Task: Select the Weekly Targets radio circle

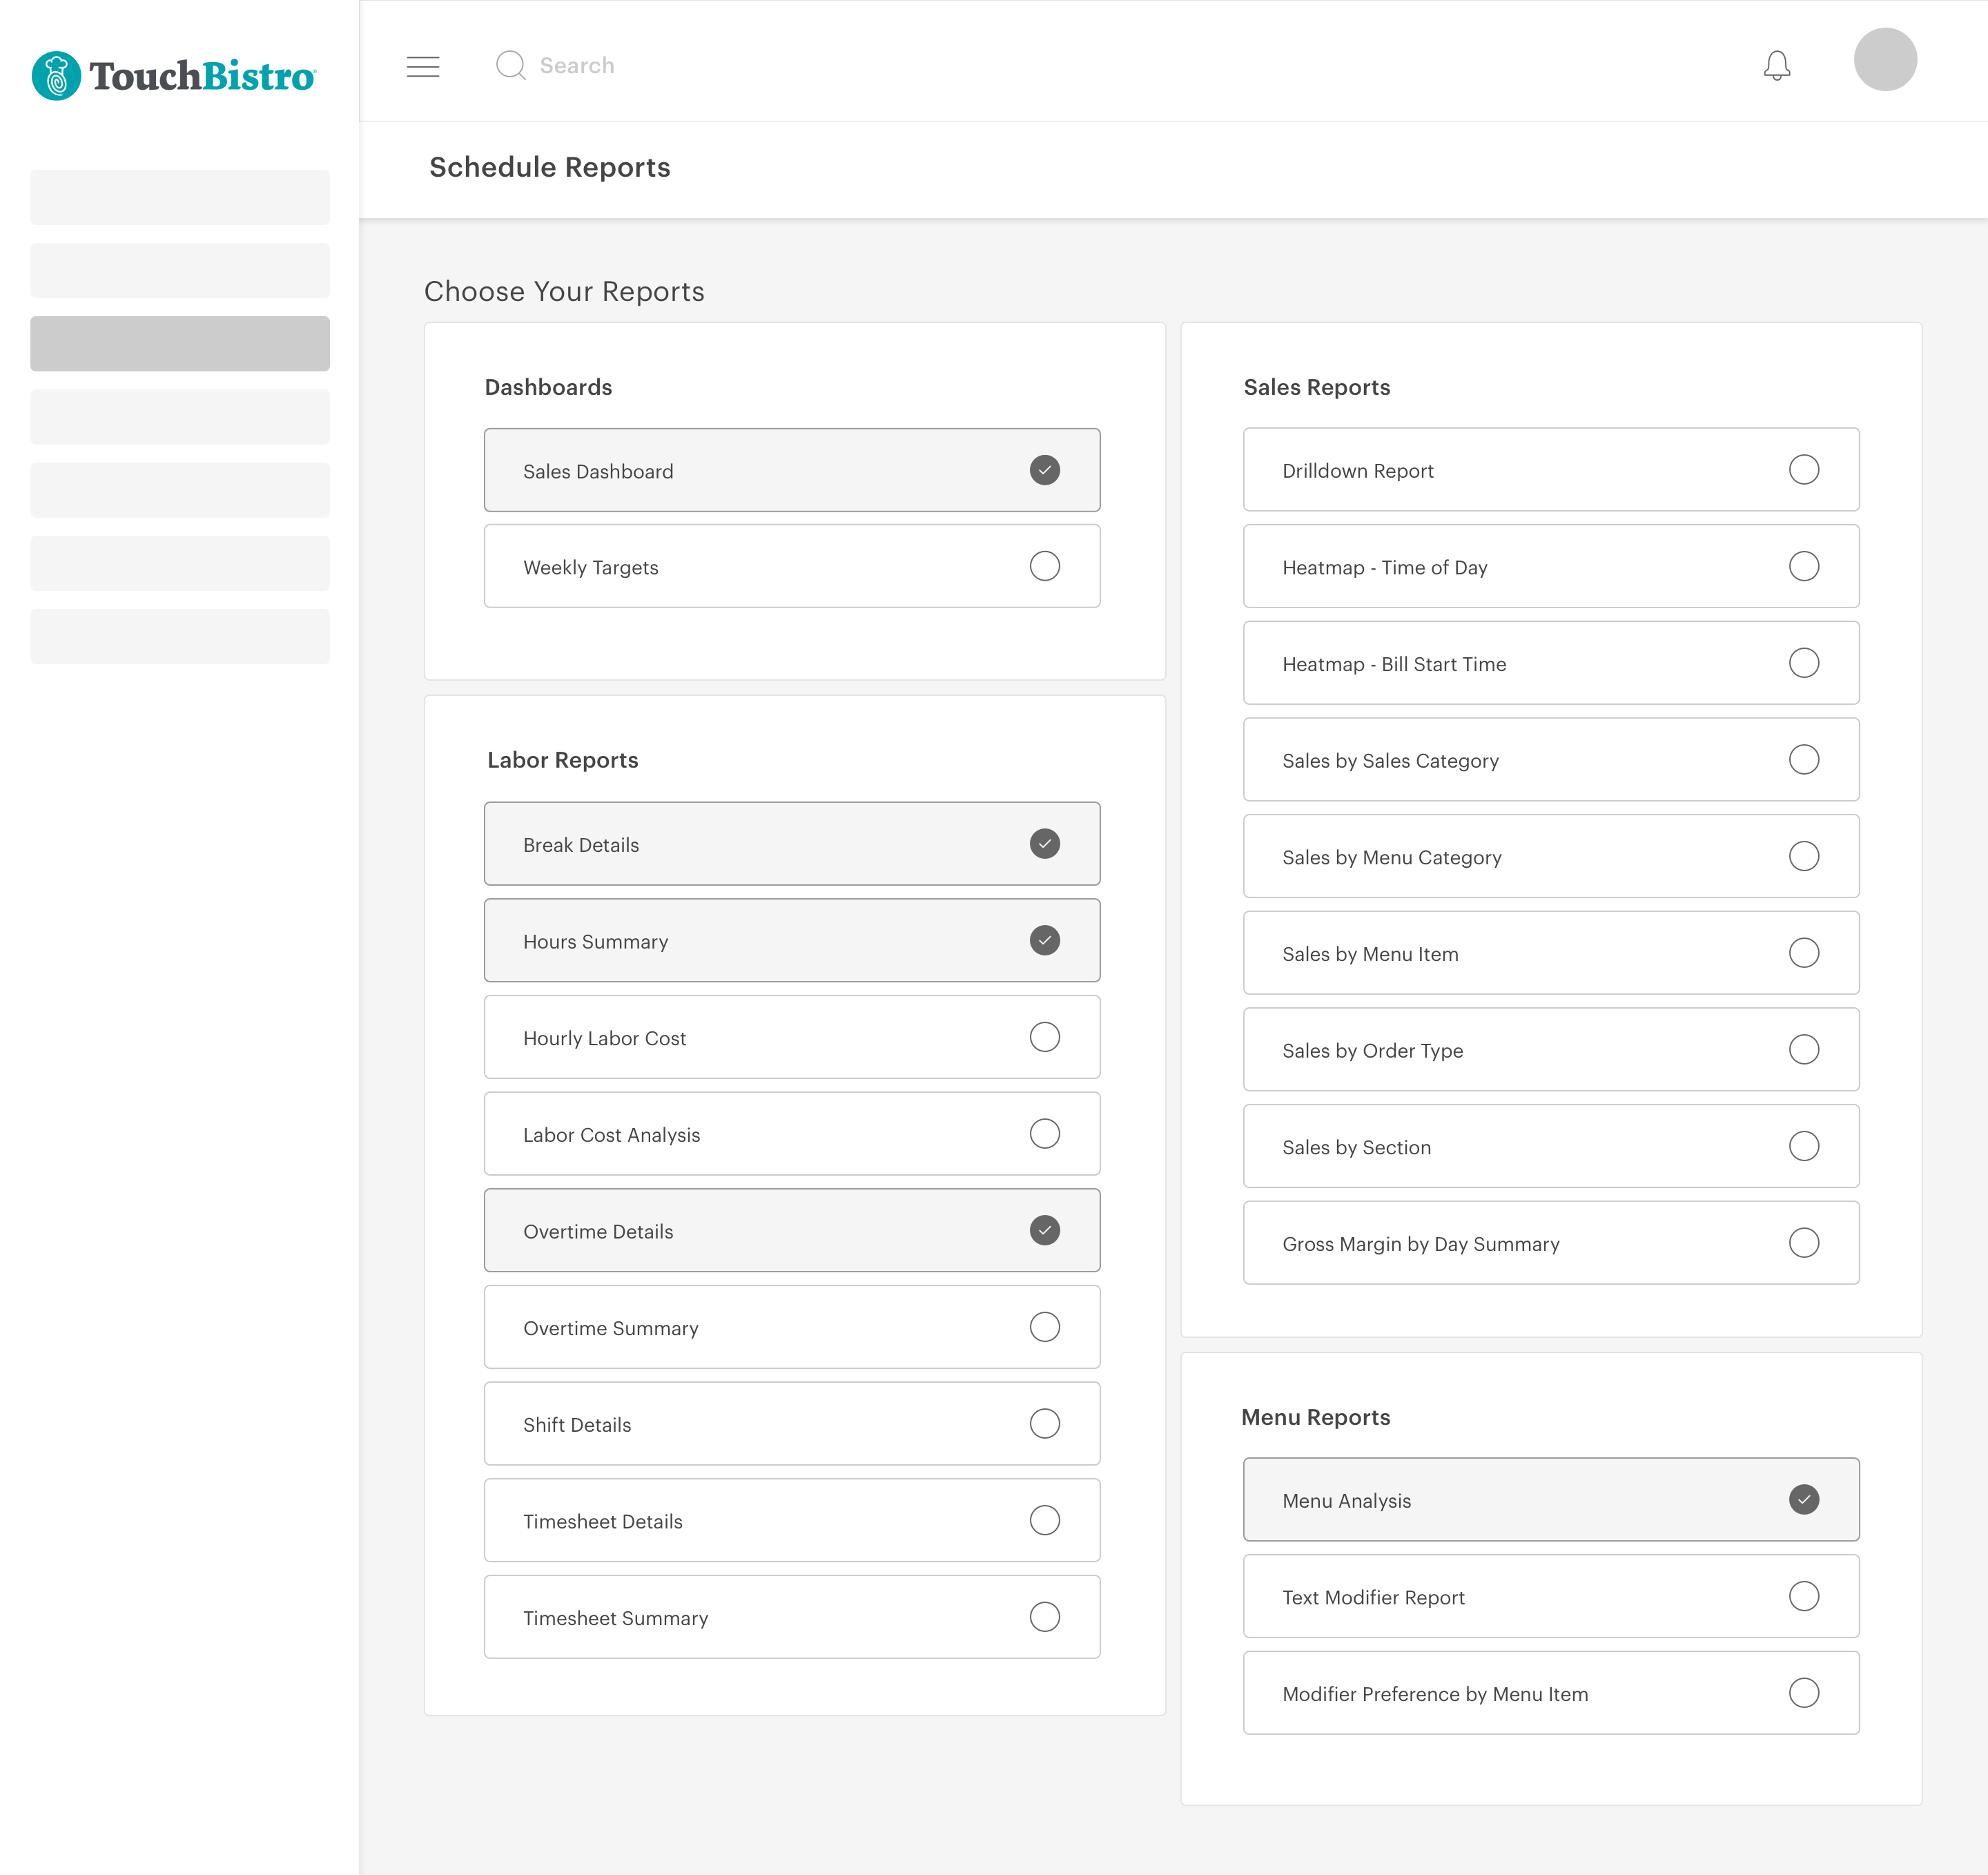Action: point(1044,566)
